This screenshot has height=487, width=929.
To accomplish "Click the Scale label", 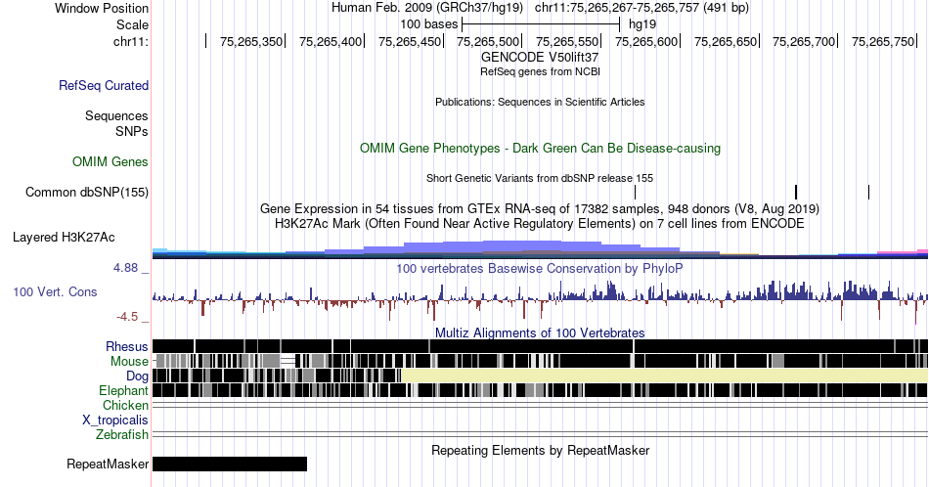I will pos(133,24).
